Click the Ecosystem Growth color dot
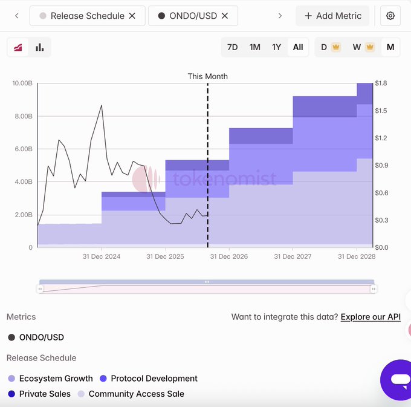This screenshot has height=407, width=411. pos(11,379)
